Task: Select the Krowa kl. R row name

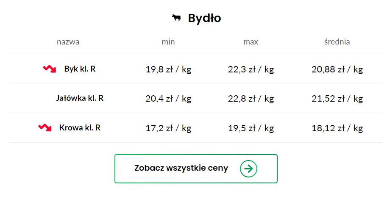Action: coord(80,127)
